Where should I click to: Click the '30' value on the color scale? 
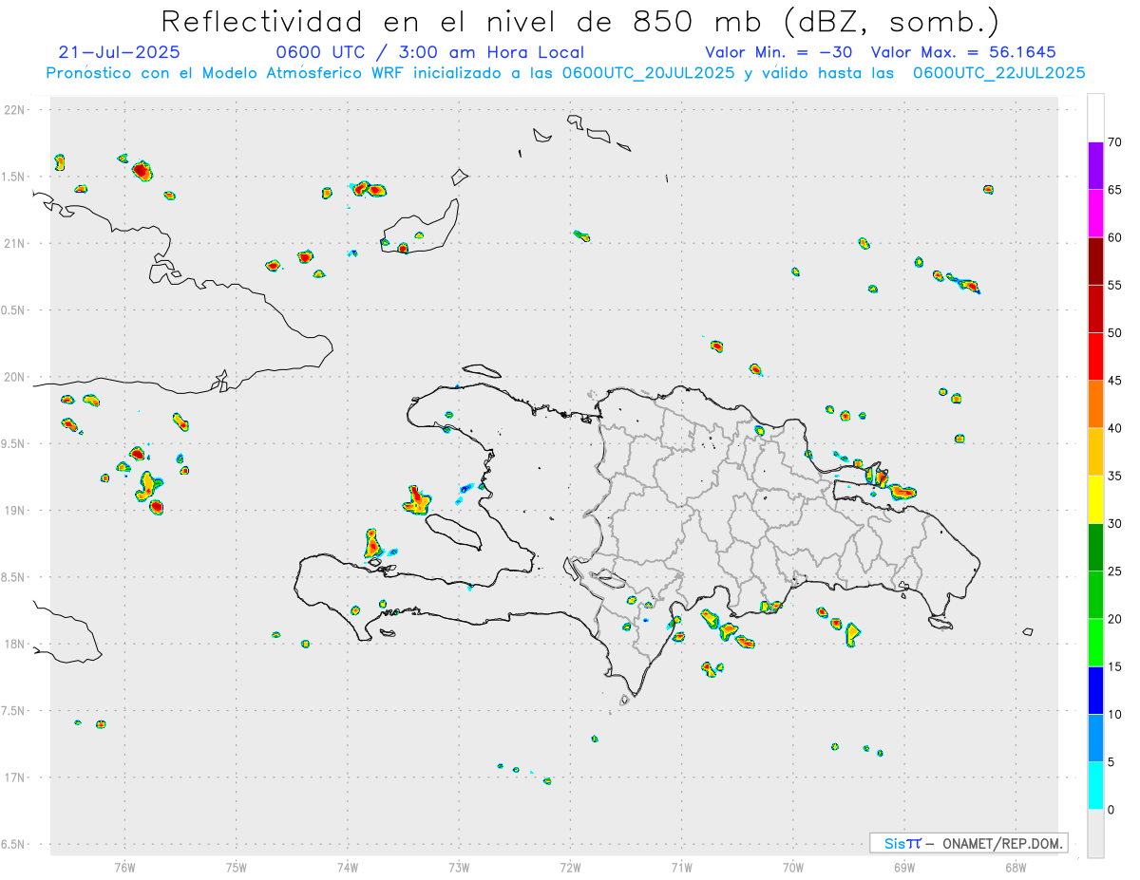(1114, 524)
